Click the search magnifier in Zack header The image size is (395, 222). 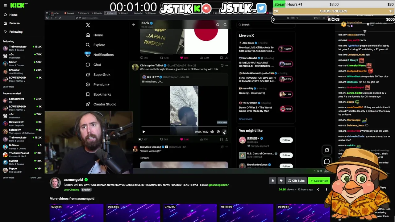point(225,24)
